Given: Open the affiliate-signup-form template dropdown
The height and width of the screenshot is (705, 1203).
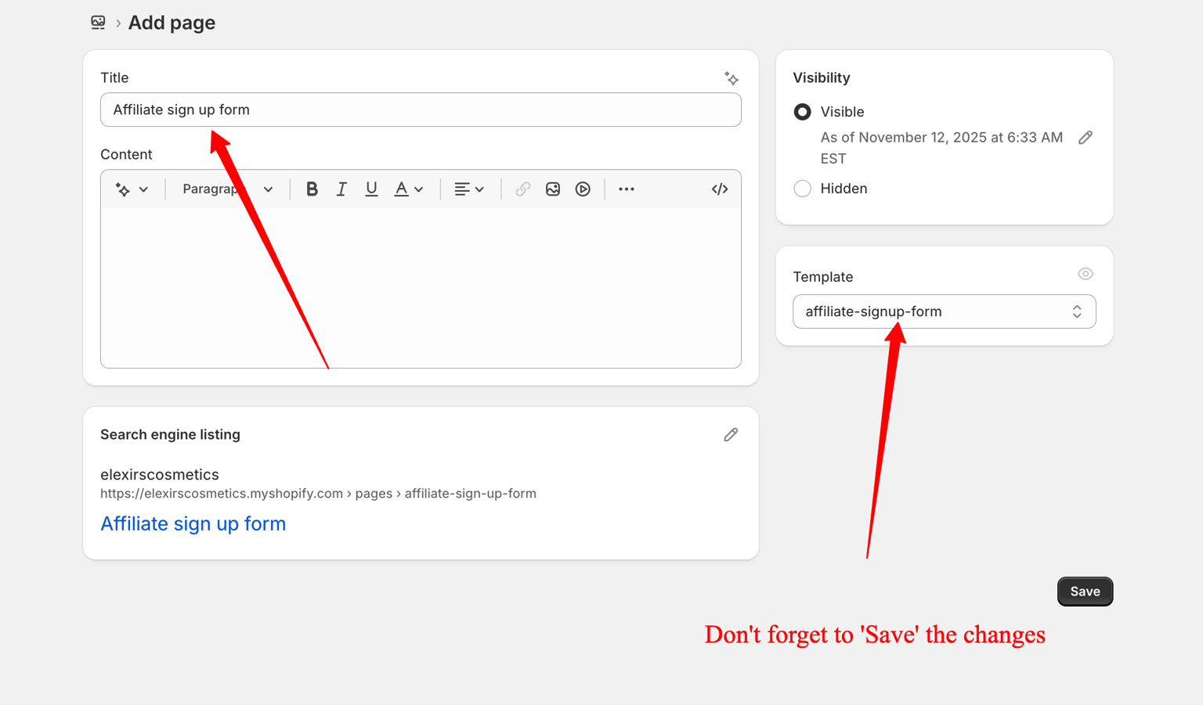Looking at the screenshot, I should point(944,311).
